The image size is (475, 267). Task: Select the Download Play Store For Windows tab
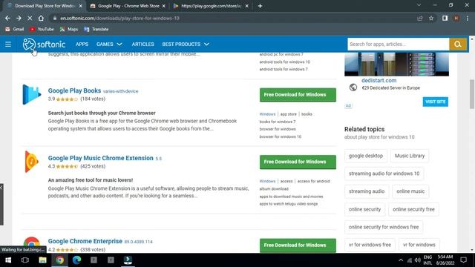click(x=45, y=6)
